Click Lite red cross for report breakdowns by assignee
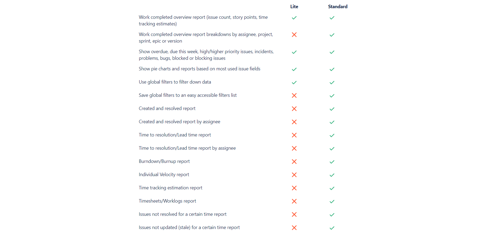Viewport: 486px width, 238px height. click(x=294, y=35)
